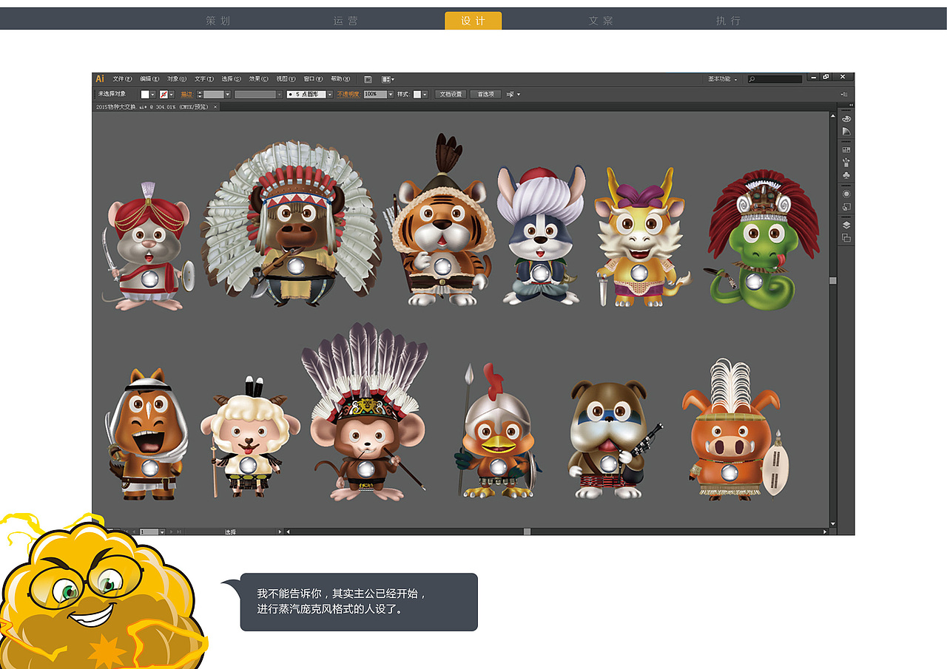Open the 视图 menu
This screenshot has width=947, height=669.
coord(286,78)
